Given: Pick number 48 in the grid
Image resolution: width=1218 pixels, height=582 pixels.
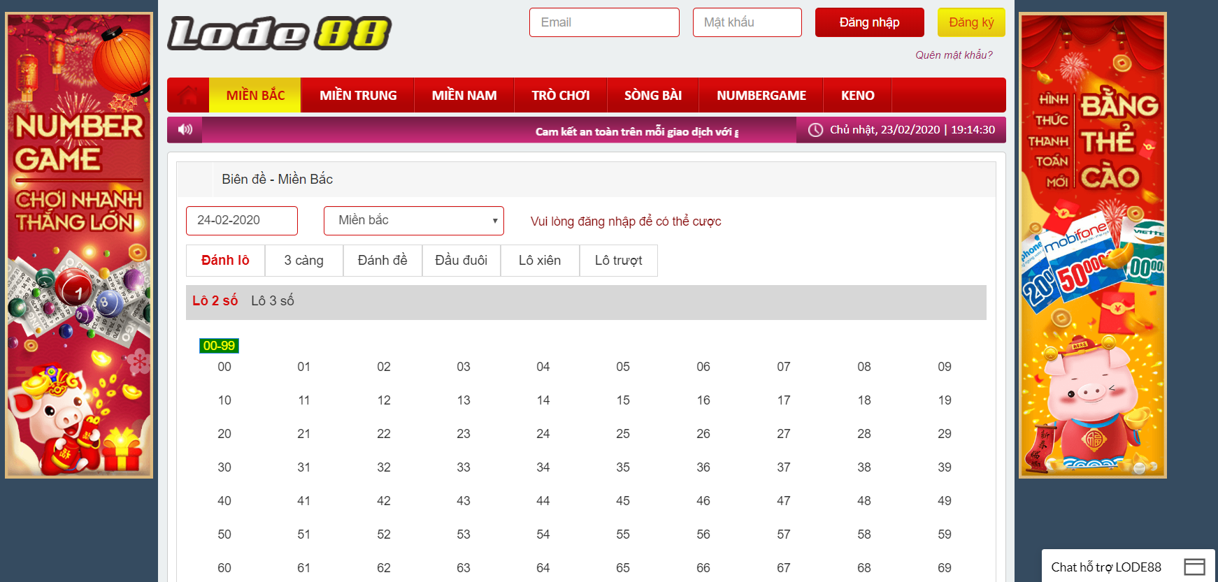Looking at the screenshot, I should coord(864,501).
